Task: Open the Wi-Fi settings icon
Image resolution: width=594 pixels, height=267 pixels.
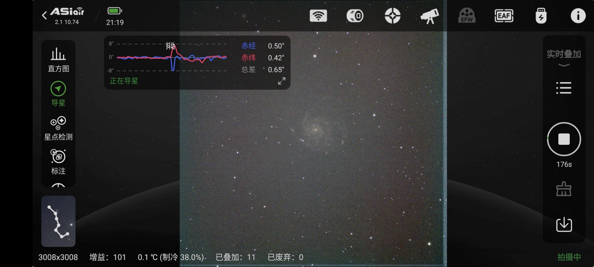Action: 318,16
